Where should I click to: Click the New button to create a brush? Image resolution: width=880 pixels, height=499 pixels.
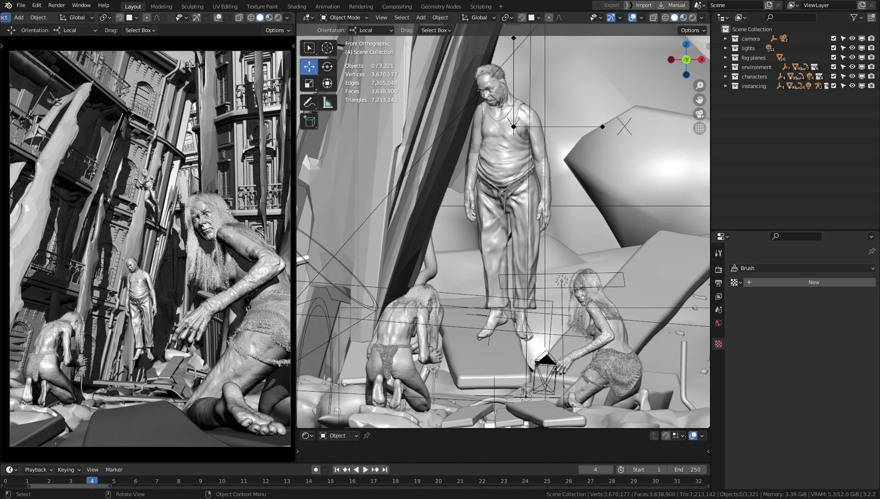pos(813,282)
